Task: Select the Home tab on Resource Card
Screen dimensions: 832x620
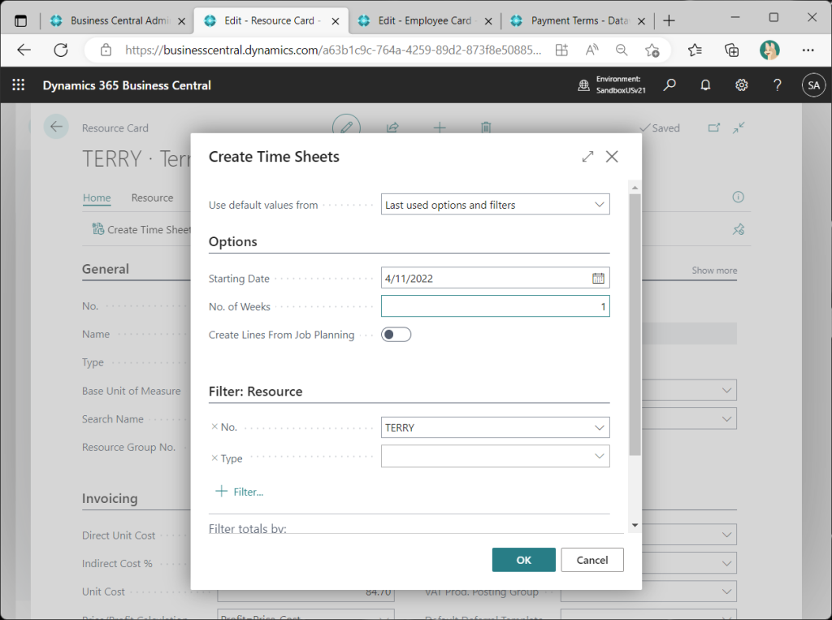Action: click(x=97, y=197)
